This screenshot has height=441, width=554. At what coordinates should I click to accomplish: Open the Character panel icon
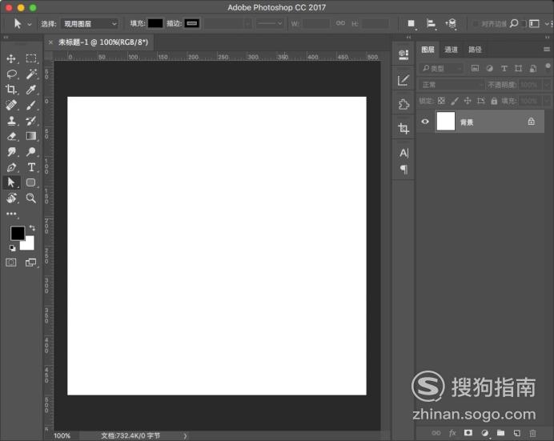pos(403,153)
